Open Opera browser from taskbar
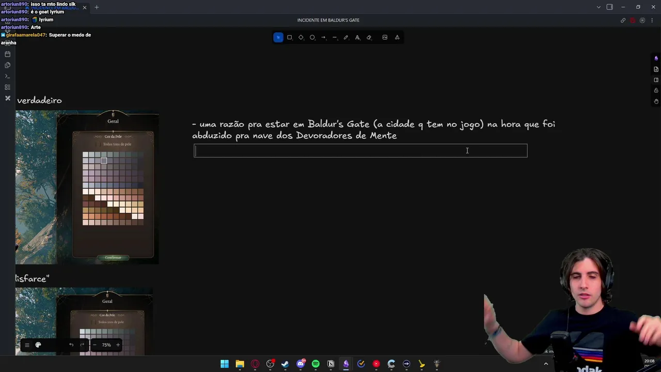This screenshot has width=661, height=372. 255,364
